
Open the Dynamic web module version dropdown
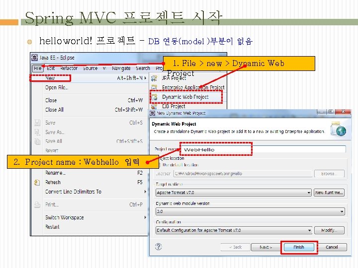[250, 211]
